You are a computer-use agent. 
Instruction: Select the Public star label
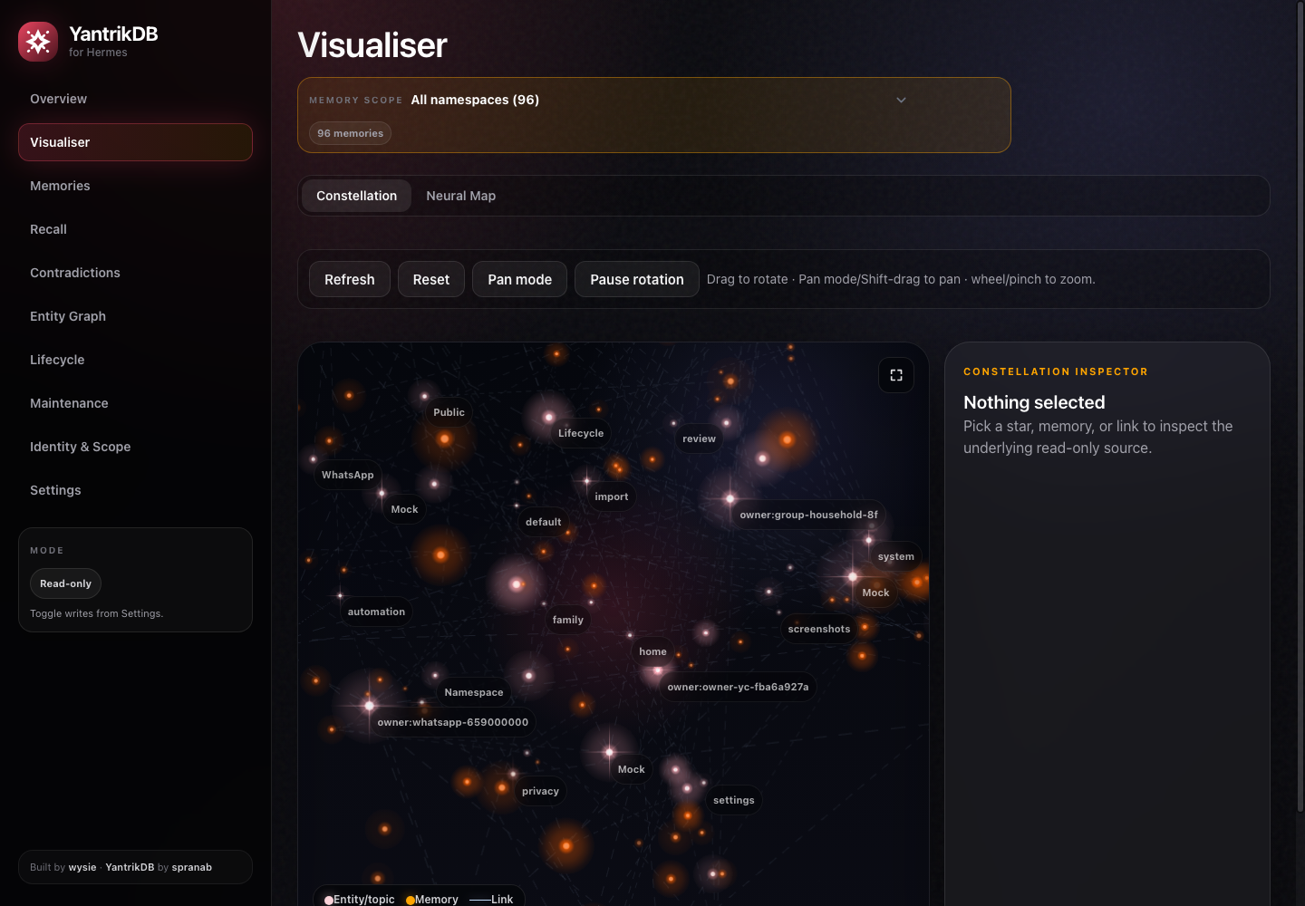pyautogui.click(x=449, y=412)
